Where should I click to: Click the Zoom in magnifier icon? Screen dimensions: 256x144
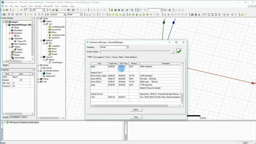pos(232,14)
